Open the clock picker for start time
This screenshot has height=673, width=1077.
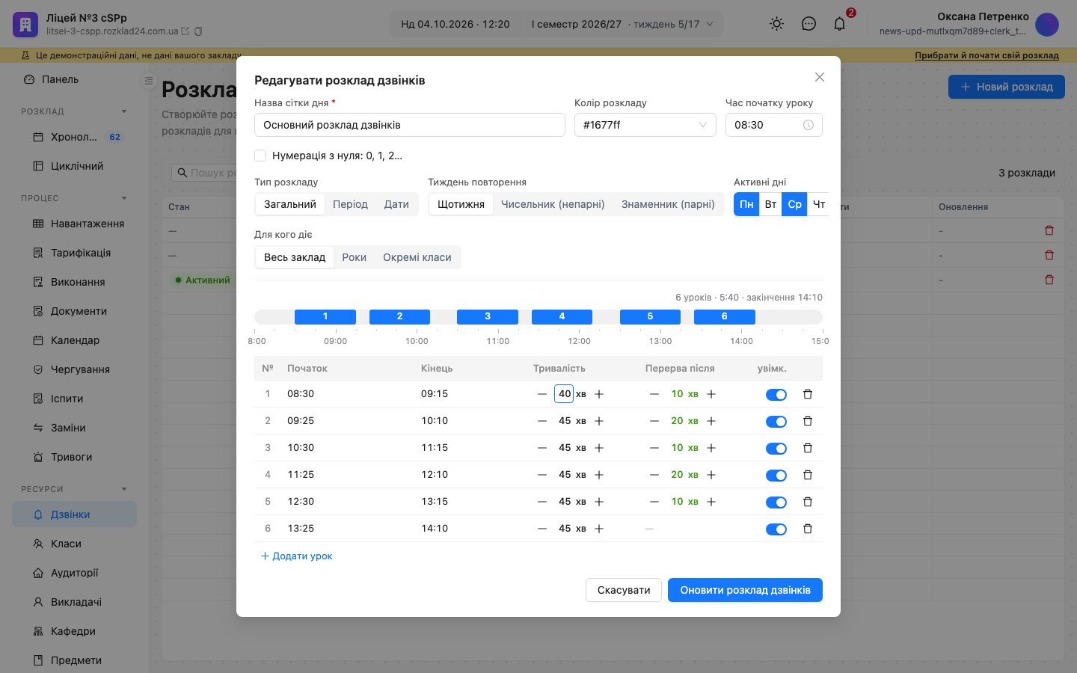click(x=808, y=125)
